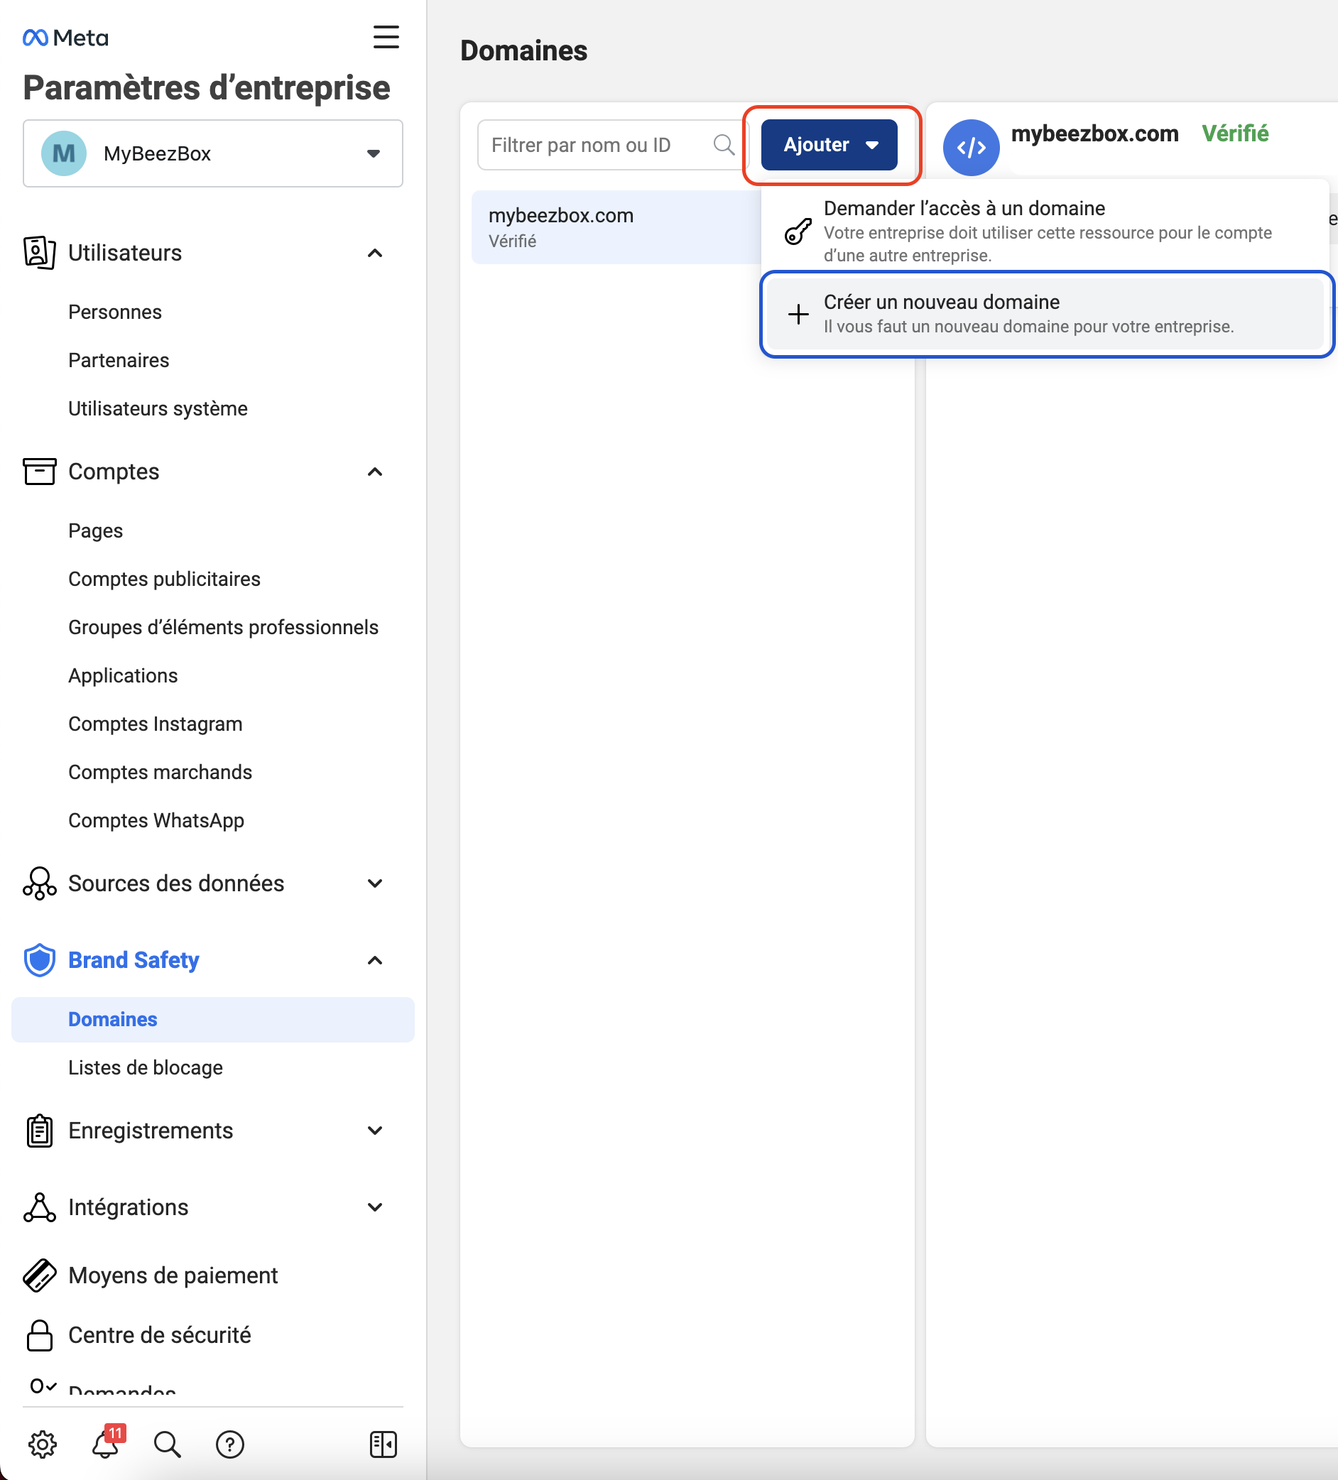Open Partenaires in the sidebar
The image size is (1338, 1480).
point(119,361)
